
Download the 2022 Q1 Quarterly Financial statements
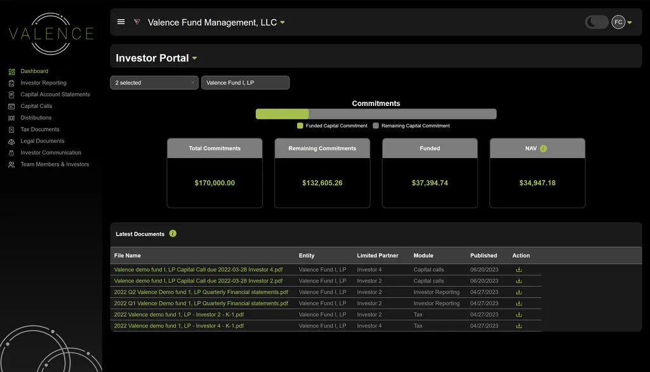(519, 303)
